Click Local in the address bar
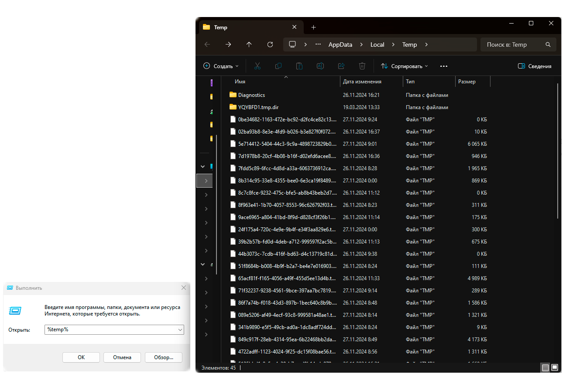 tap(377, 45)
